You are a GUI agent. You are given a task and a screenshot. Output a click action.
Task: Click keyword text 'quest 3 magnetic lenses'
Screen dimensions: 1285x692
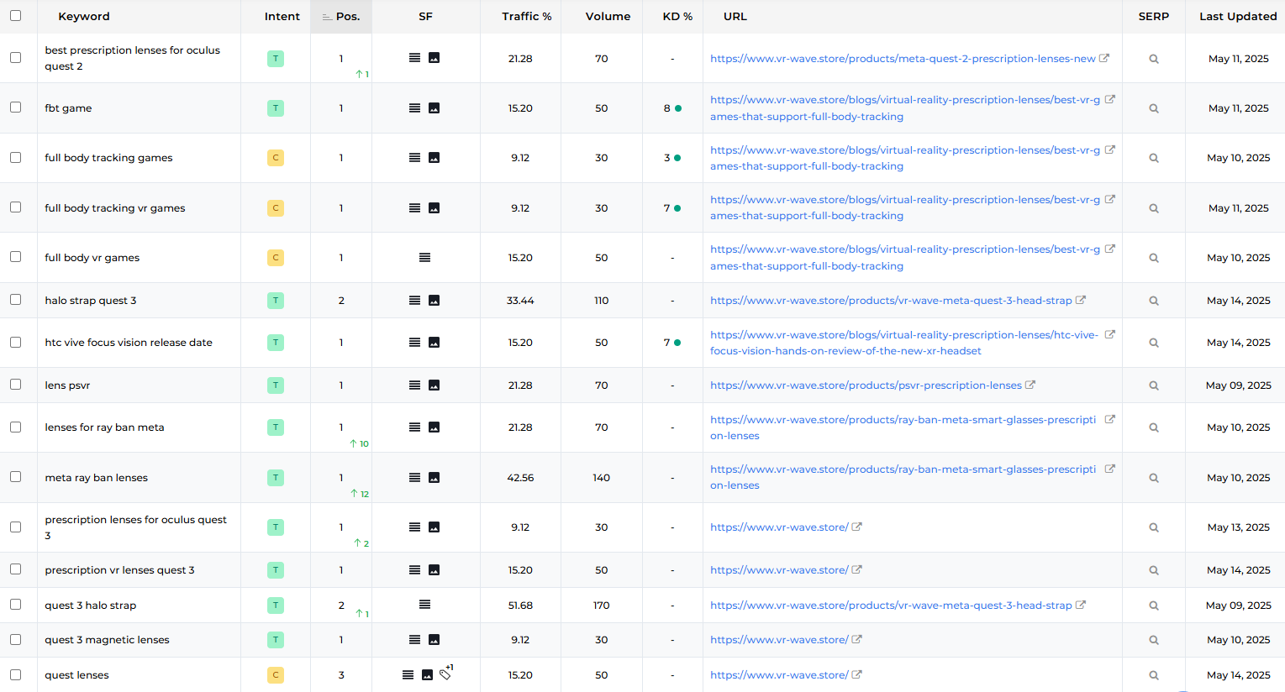(107, 640)
